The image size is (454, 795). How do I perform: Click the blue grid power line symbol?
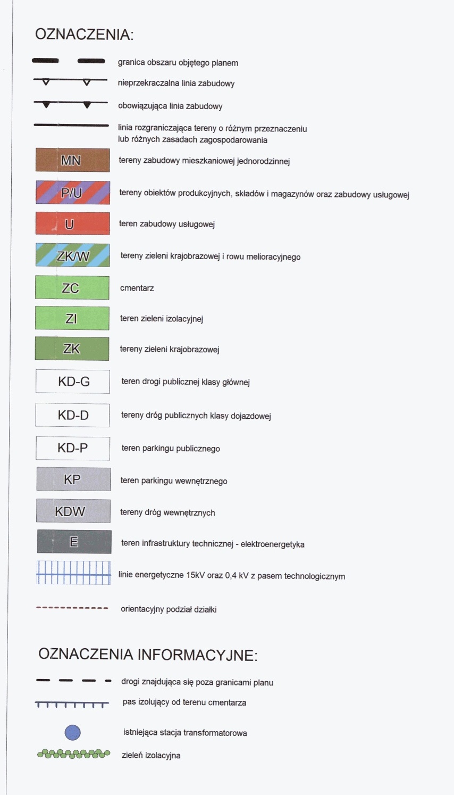(73, 573)
